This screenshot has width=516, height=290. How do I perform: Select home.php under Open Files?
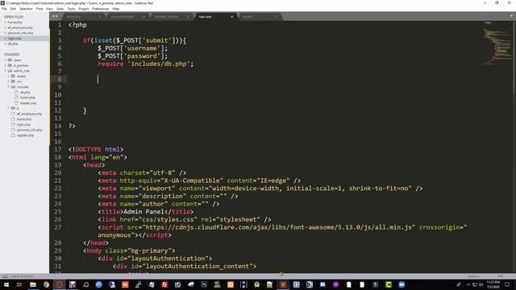(x=15, y=23)
